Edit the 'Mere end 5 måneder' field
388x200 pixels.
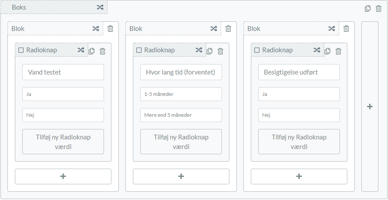pyautogui.click(x=181, y=115)
